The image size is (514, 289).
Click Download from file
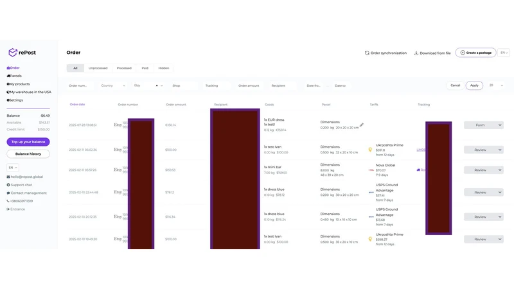pyautogui.click(x=432, y=53)
